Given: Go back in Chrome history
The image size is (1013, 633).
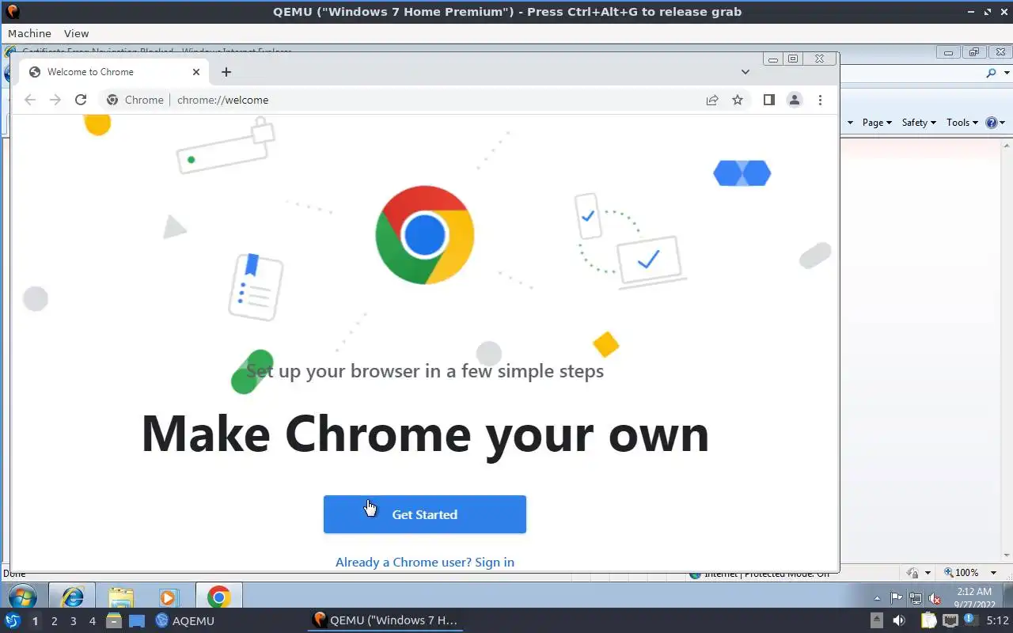Looking at the screenshot, I should (30, 100).
